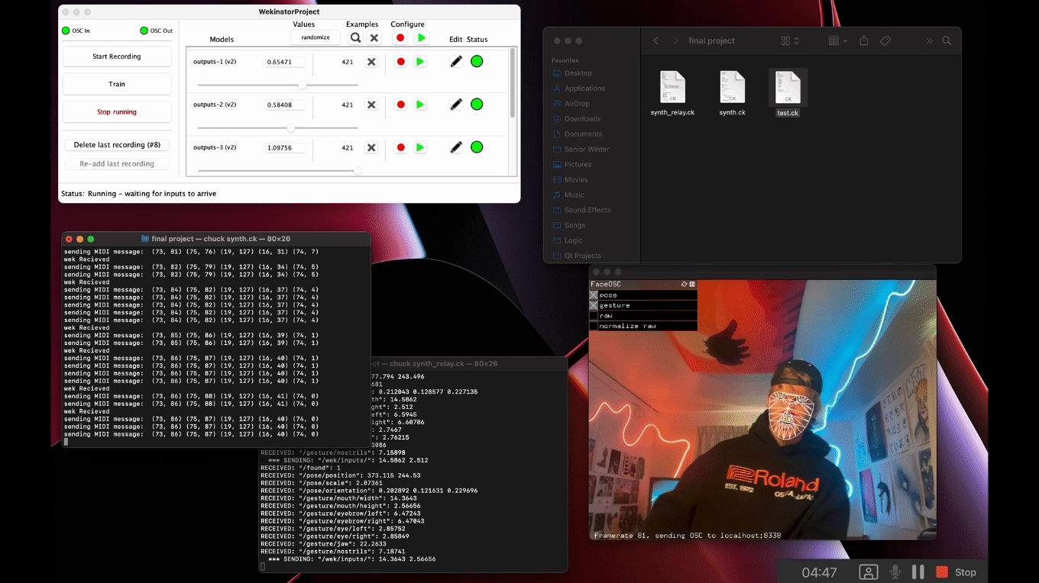This screenshot has width=1039, height=583.
Task: Toggle the green run icon for outputs-1
Action: (x=420, y=62)
